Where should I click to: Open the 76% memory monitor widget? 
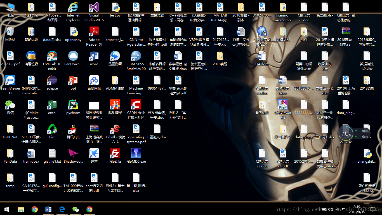346,133
